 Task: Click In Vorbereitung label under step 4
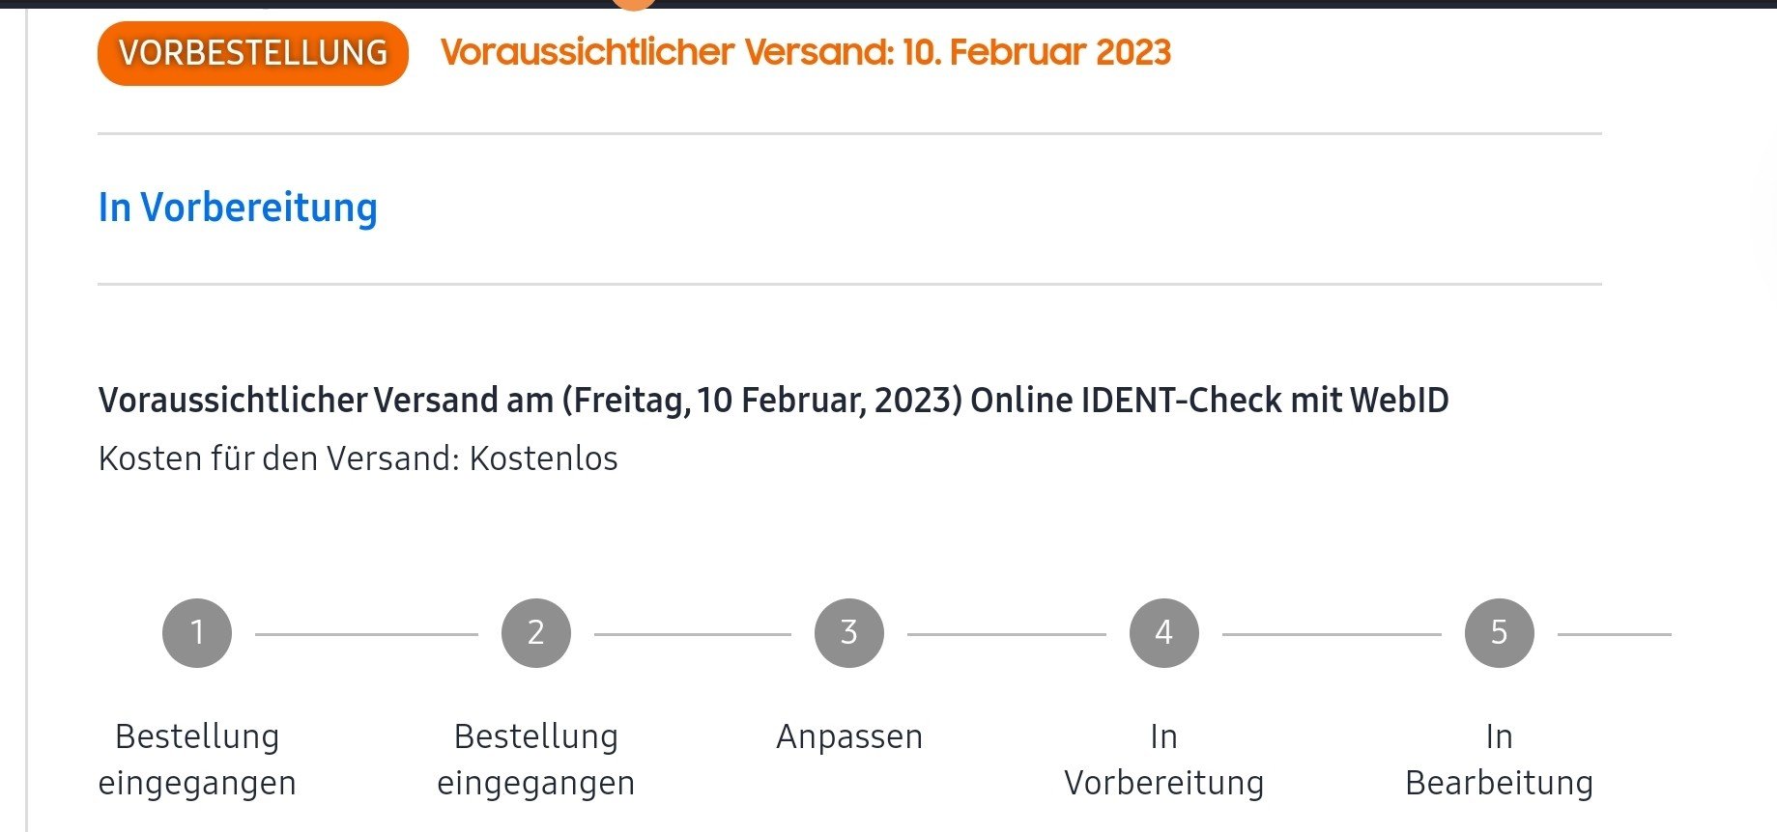pos(1164,760)
